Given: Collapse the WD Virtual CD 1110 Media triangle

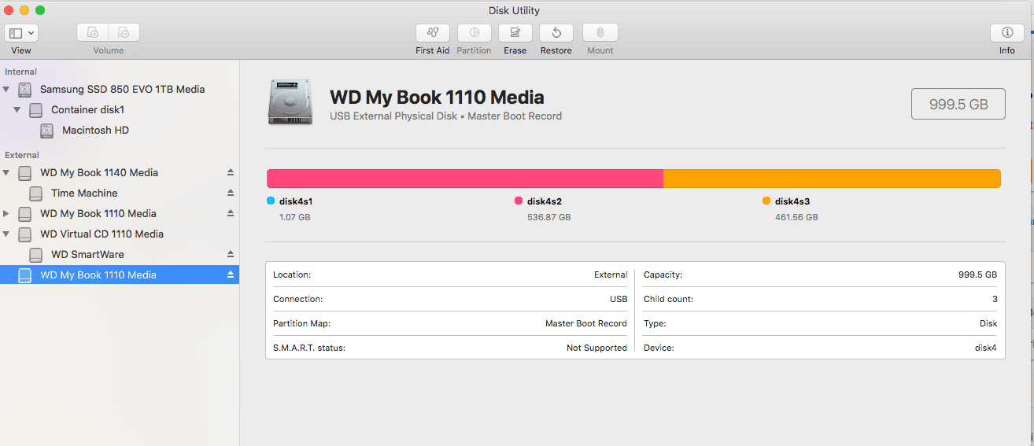Looking at the screenshot, I should (6, 234).
